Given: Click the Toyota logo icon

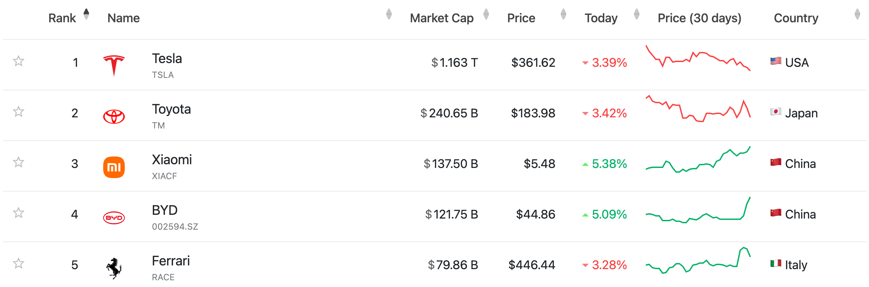Looking at the screenshot, I should click(x=114, y=117).
